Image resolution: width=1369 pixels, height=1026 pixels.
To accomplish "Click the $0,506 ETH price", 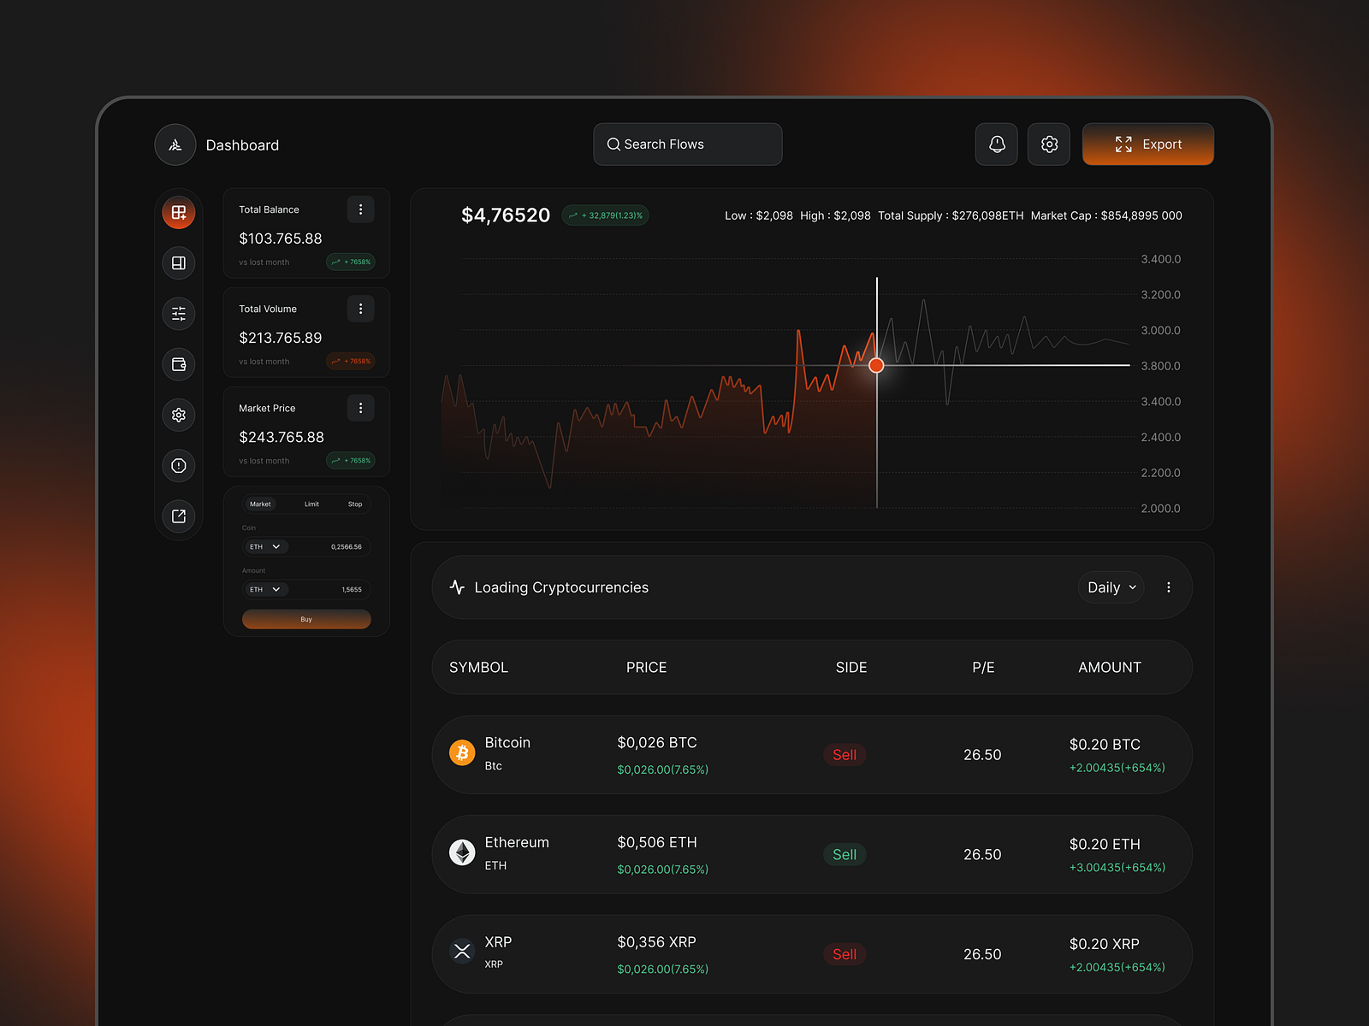I will (x=657, y=842).
